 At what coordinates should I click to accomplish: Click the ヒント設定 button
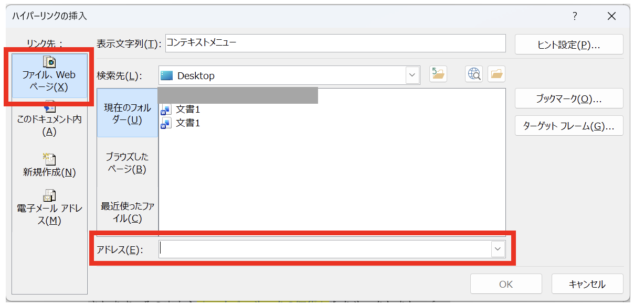pyautogui.click(x=568, y=45)
